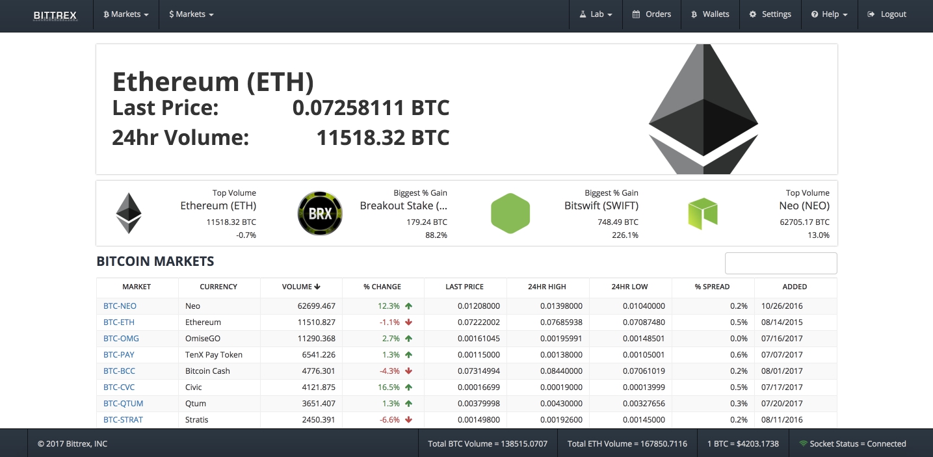Click green up arrow in BTC-OMG row
933x457 pixels.
tap(409, 338)
